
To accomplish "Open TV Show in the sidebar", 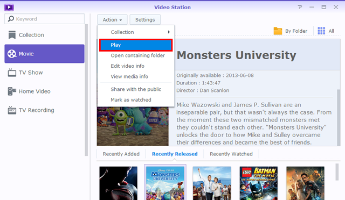I will tap(44, 73).
